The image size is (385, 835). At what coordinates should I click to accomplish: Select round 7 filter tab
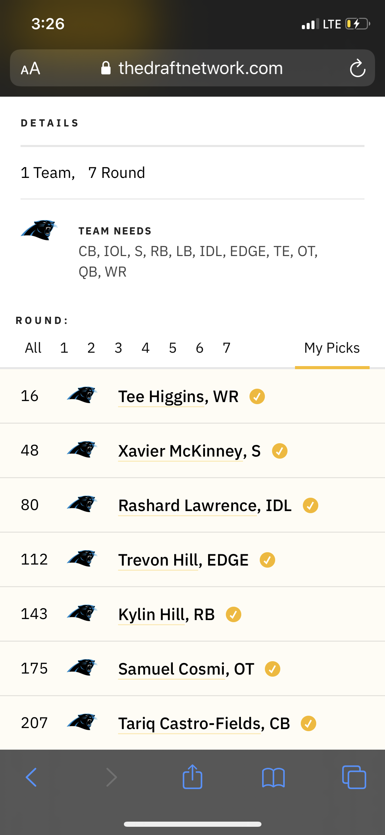click(x=227, y=348)
